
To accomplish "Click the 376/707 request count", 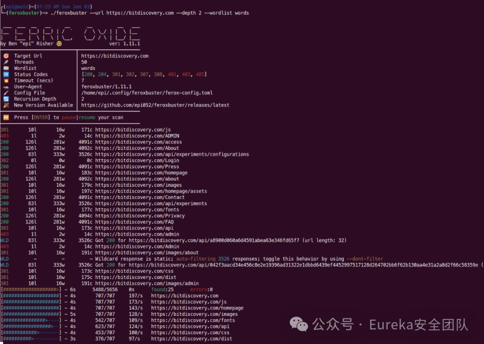I will coord(105,339).
